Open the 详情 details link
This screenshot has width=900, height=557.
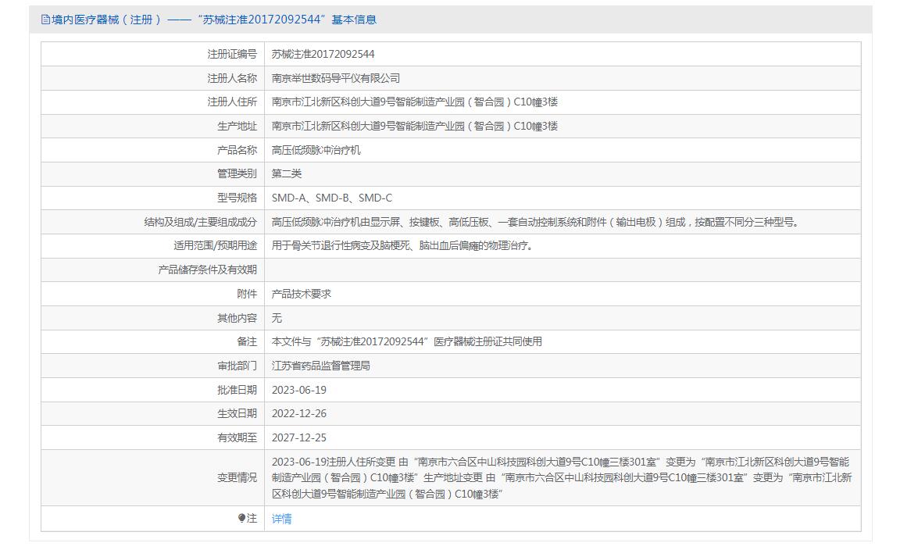pyautogui.click(x=280, y=518)
